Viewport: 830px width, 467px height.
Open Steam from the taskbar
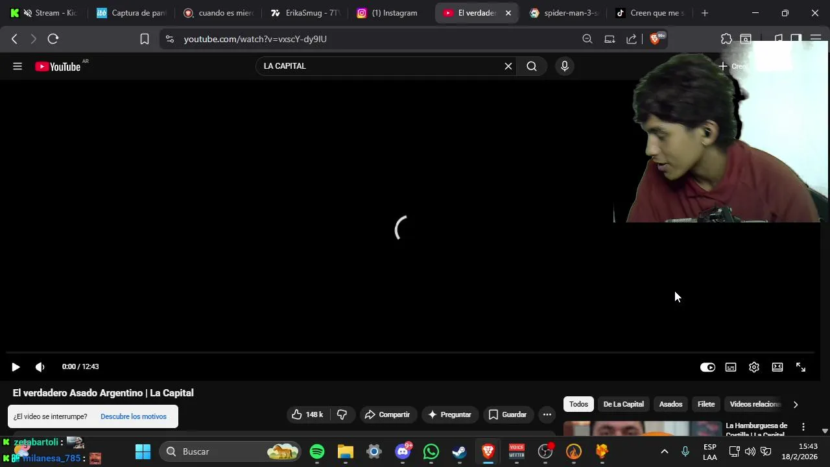tap(460, 451)
